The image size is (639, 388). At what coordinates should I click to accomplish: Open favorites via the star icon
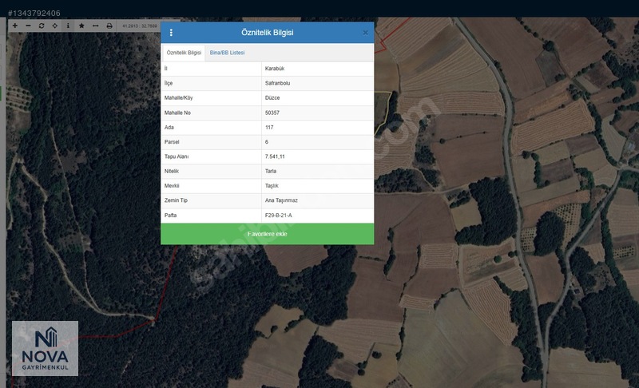coord(81,26)
